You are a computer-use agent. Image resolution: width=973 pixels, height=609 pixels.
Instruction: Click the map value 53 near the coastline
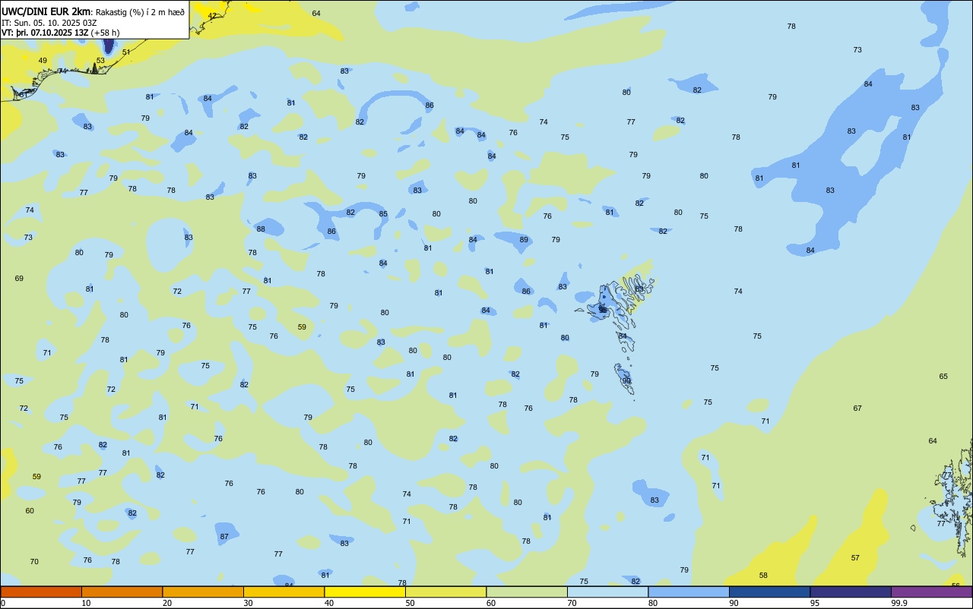[x=100, y=60]
